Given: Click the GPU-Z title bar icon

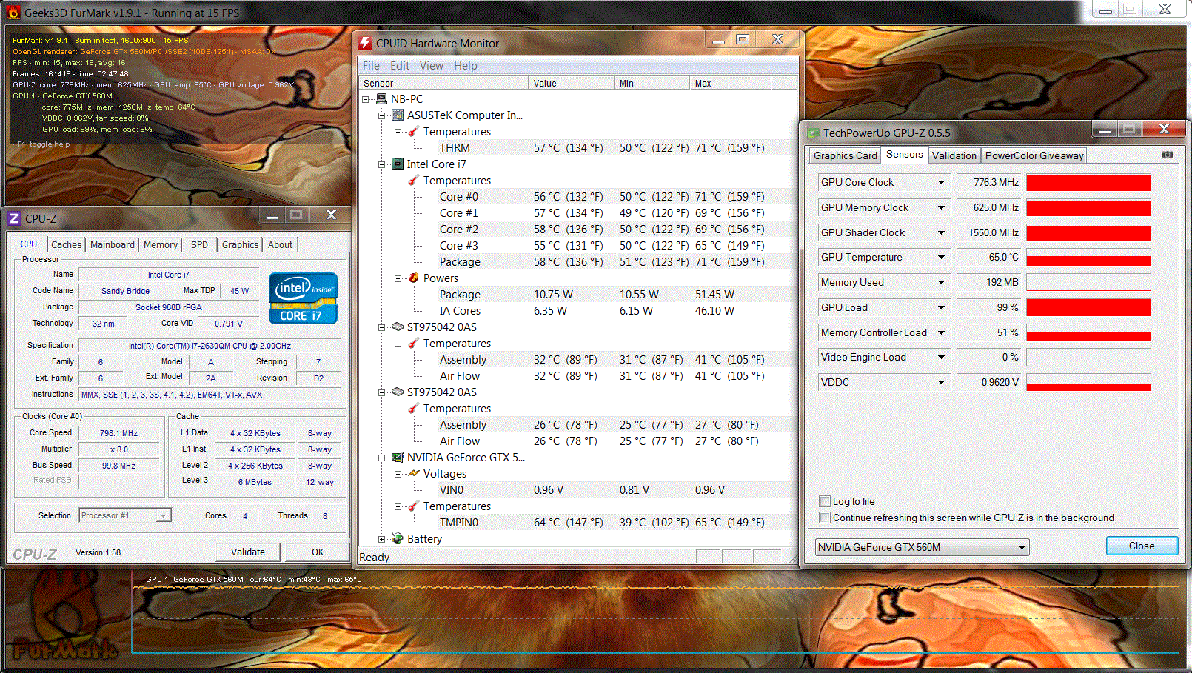Looking at the screenshot, I should coord(814,133).
